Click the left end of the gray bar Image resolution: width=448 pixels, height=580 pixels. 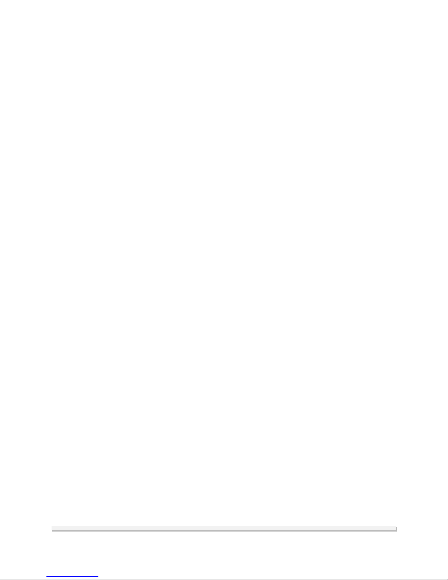click(53, 528)
